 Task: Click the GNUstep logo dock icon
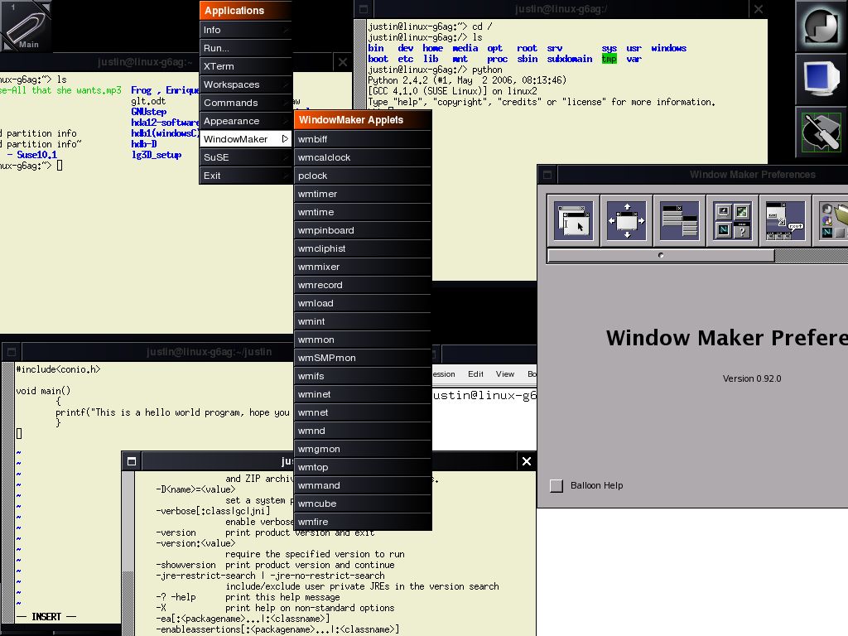821,26
